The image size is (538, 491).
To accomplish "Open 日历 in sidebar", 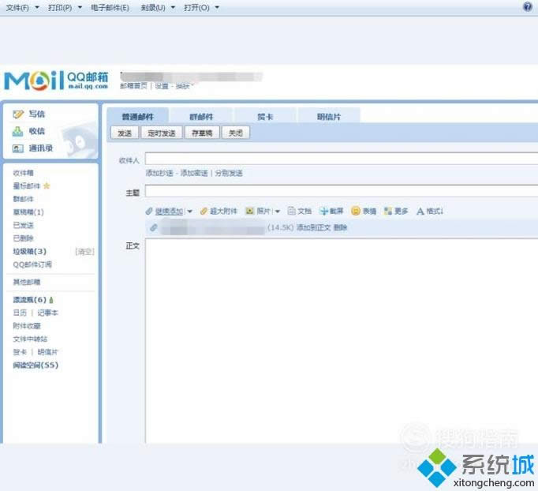I will (20, 313).
